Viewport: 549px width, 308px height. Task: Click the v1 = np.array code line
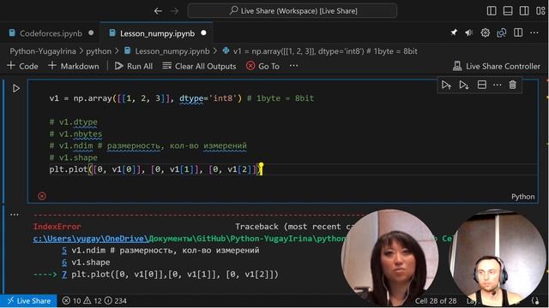coord(182,98)
